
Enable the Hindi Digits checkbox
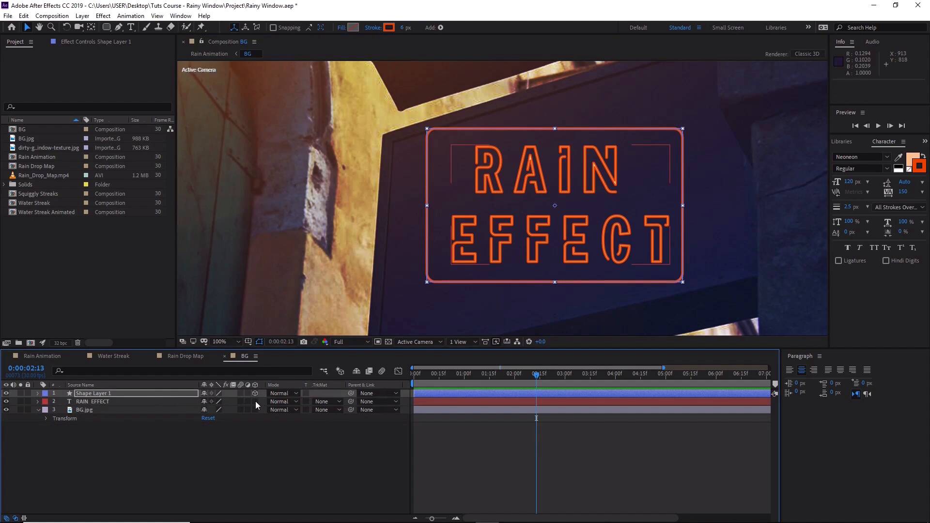coord(886,261)
